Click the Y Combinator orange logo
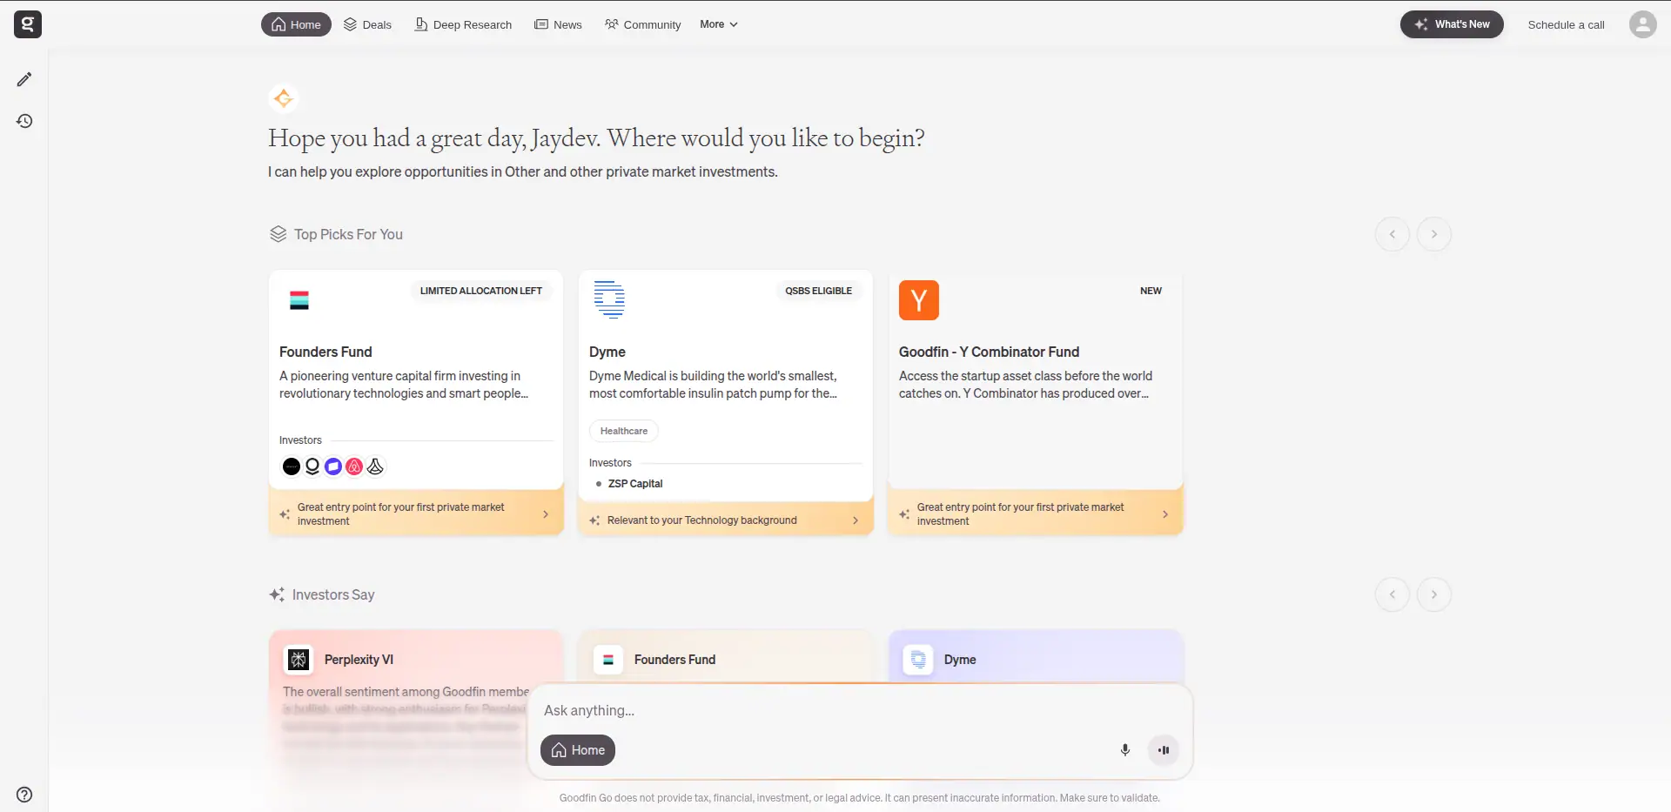The height and width of the screenshot is (812, 1671). [919, 300]
